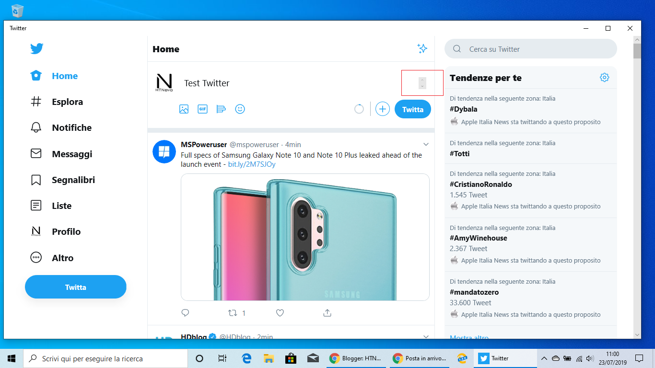Click the HTNovo avatar in compose box
Image resolution: width=655 pixels, height=368 pixels.
pyautogui.click(x=164, y=83)
